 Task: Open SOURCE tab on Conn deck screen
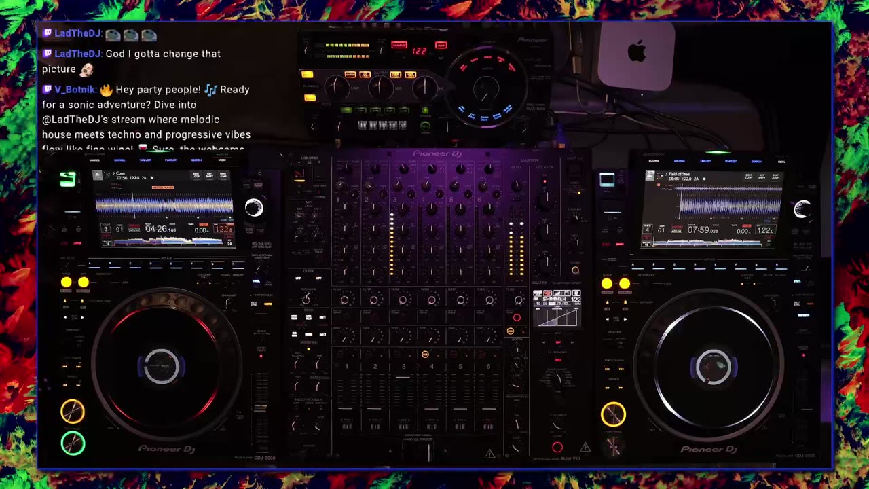pos(94,160)
